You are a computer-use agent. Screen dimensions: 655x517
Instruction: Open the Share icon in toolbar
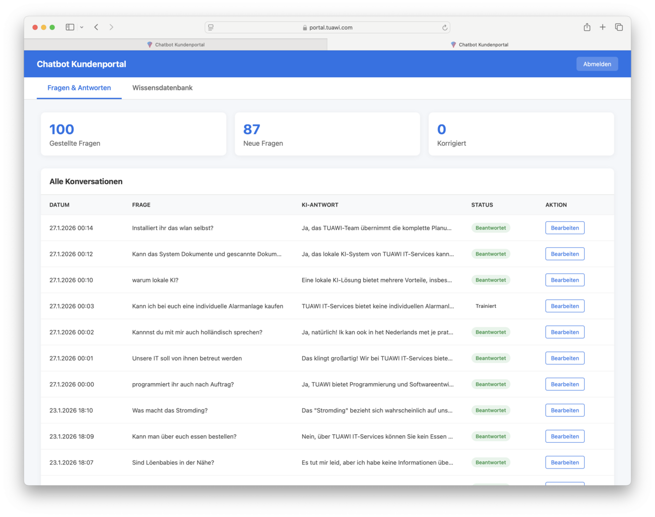coord(587,27)
